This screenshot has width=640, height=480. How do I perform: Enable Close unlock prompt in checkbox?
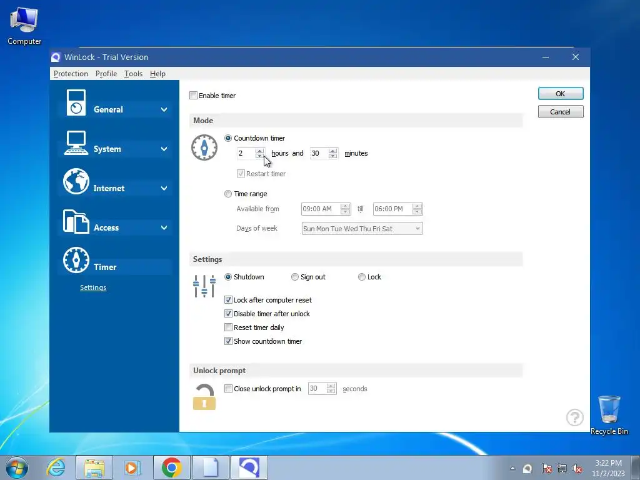(x=229, y=389)
